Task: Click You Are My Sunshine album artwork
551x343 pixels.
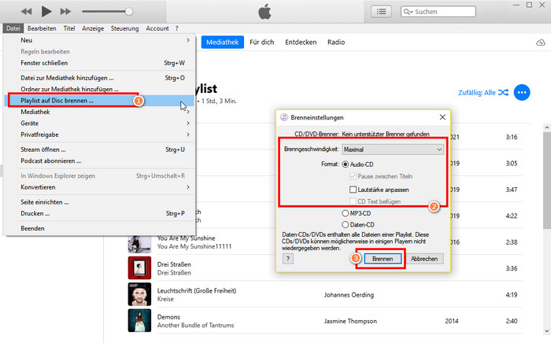Action: [139, 242]
